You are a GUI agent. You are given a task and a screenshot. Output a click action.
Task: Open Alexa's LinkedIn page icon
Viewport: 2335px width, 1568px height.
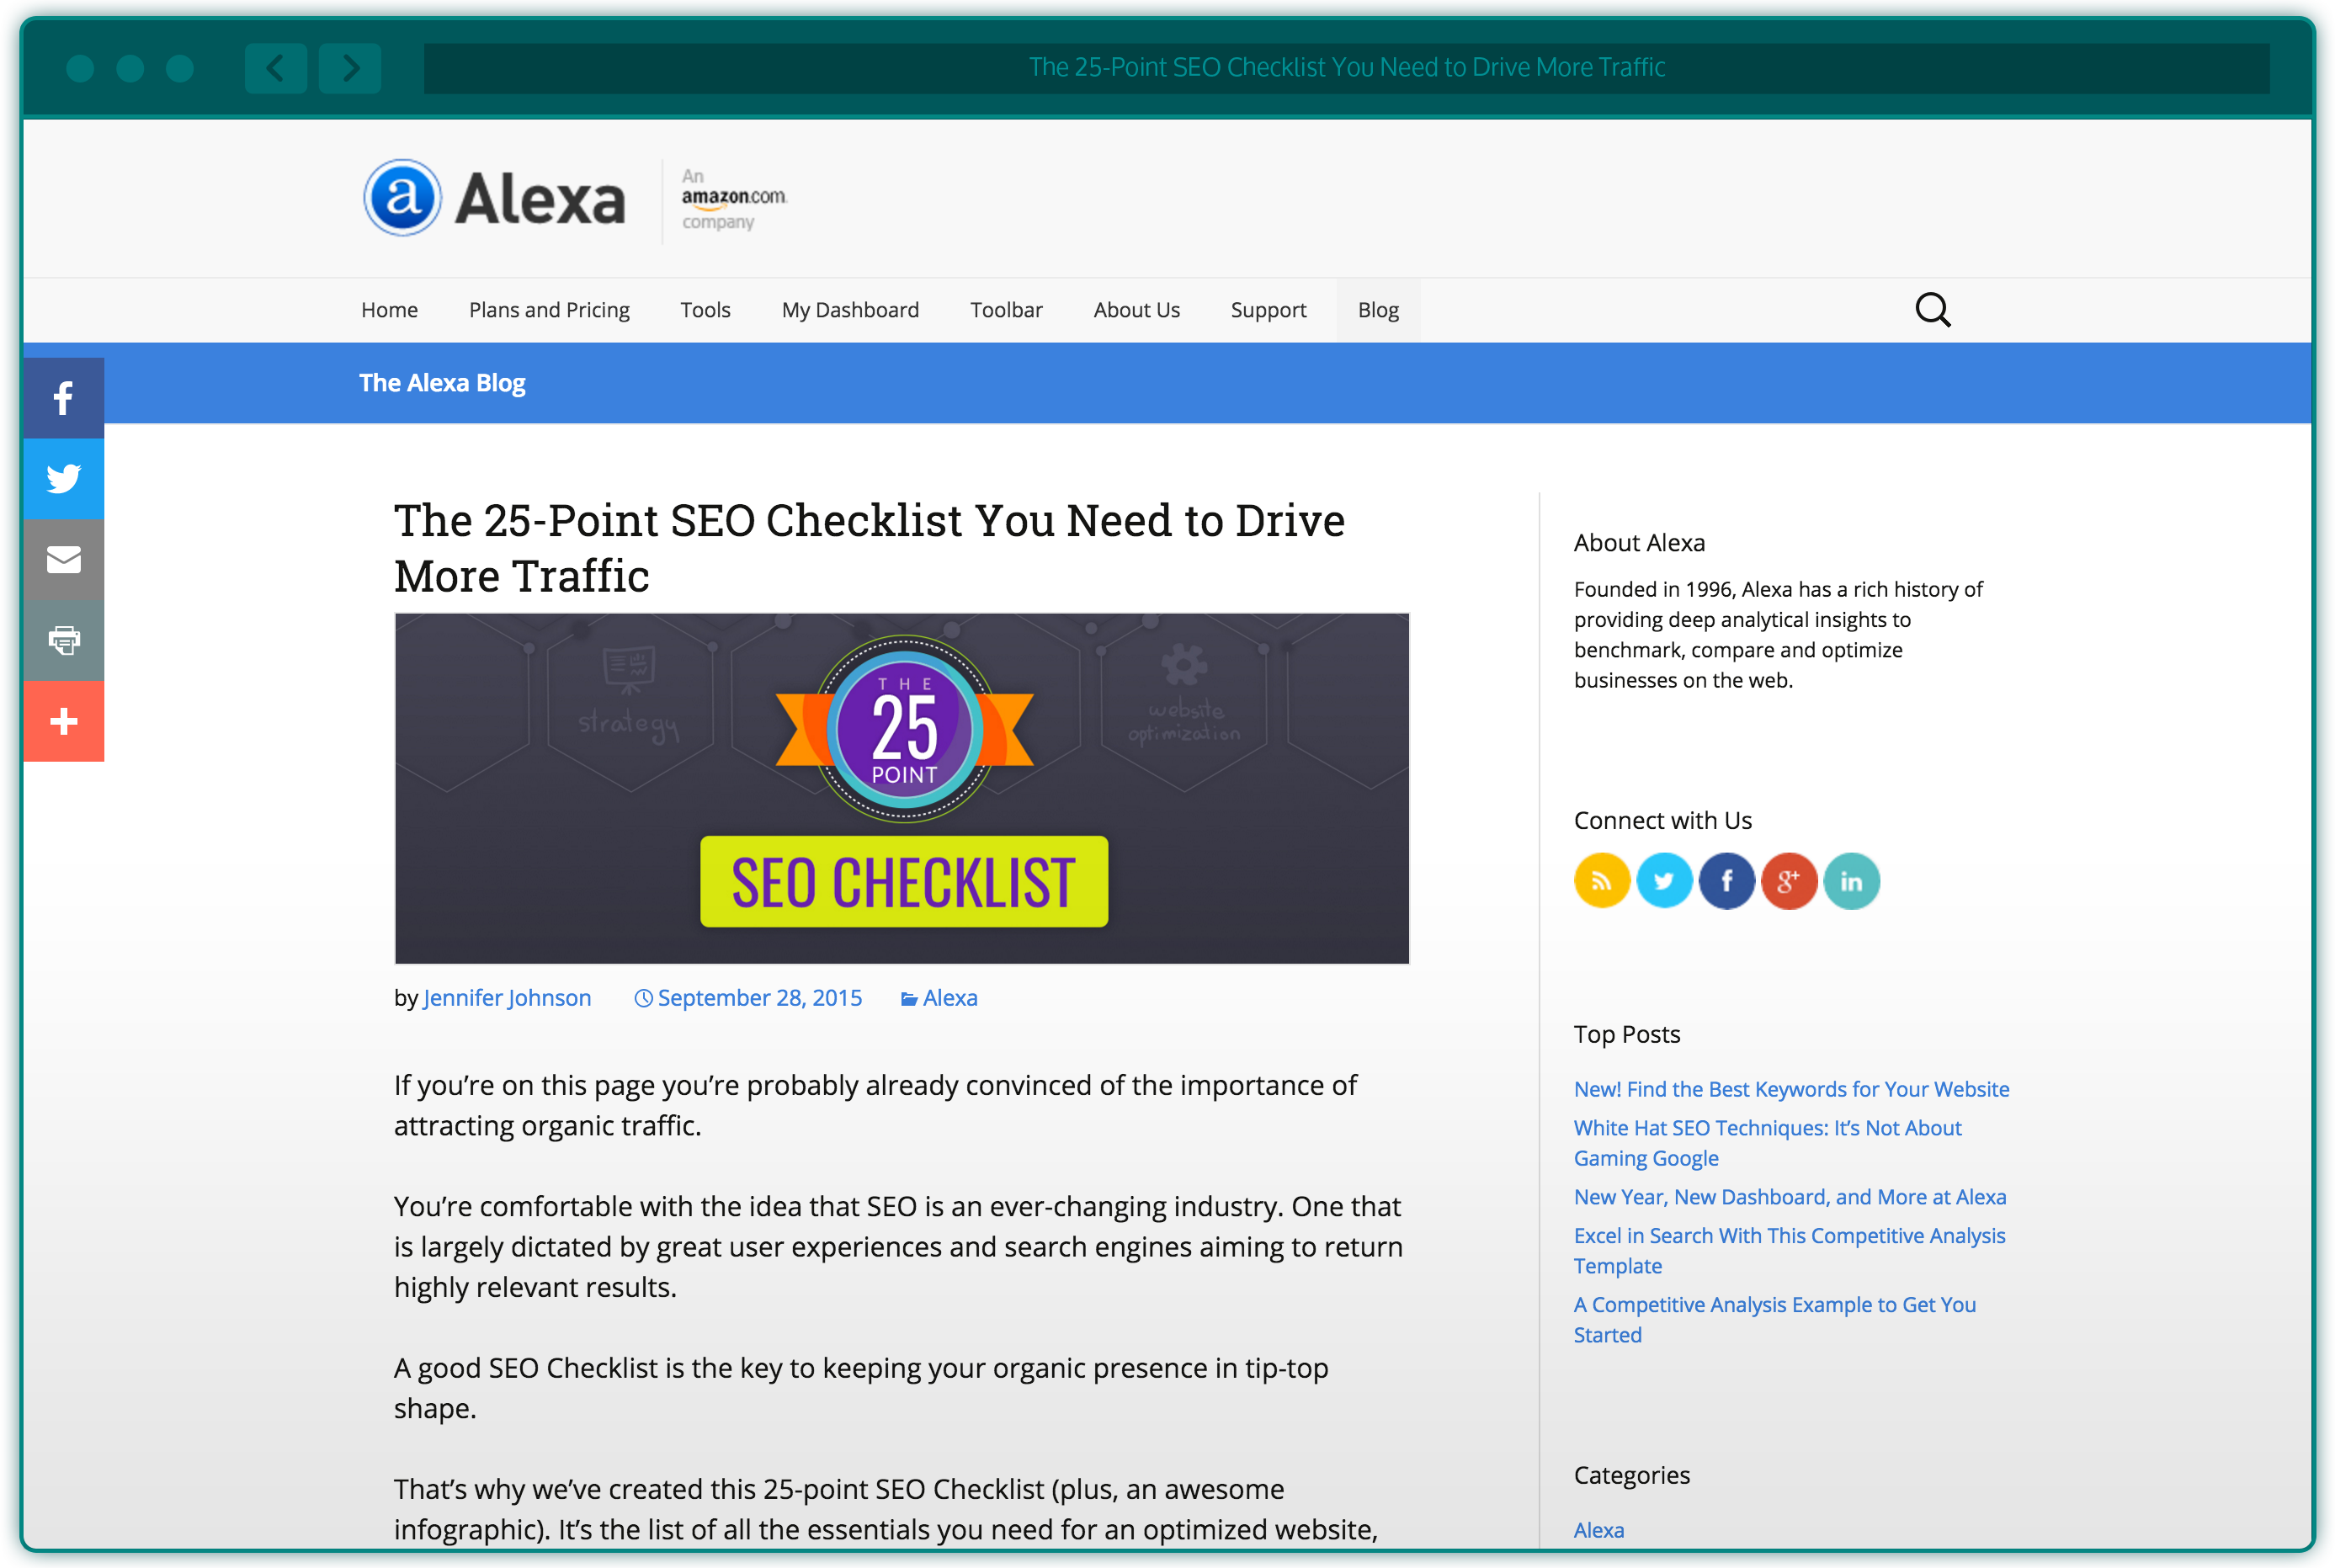1851,881
